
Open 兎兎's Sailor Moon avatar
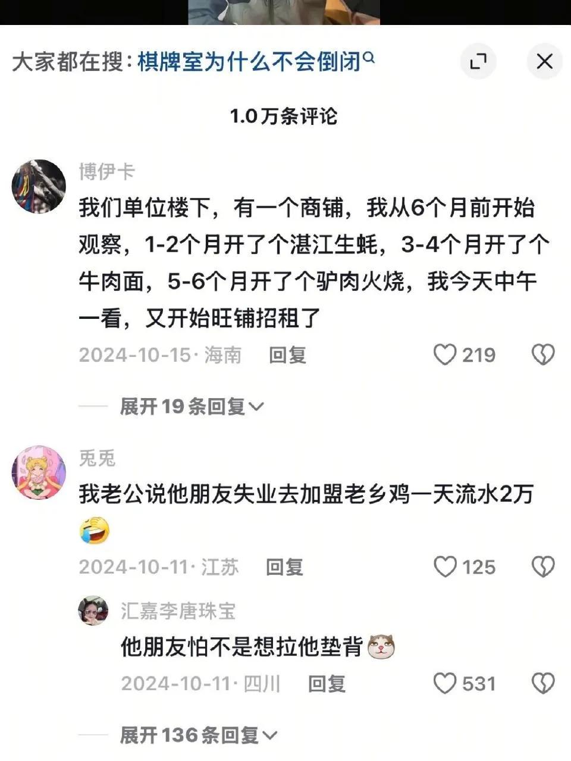coord(39,472)
